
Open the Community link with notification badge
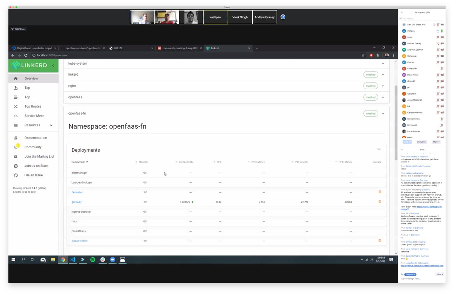33,147
